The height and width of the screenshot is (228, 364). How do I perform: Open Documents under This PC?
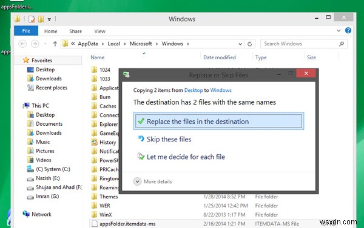tap(49, 123)
